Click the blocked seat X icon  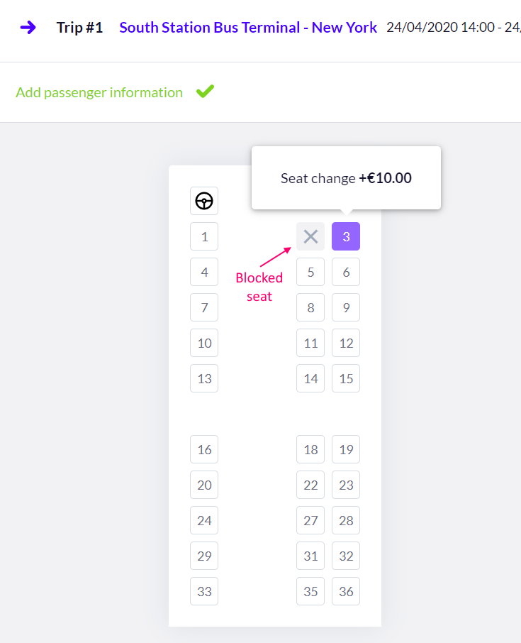click(x=310, y=236)
